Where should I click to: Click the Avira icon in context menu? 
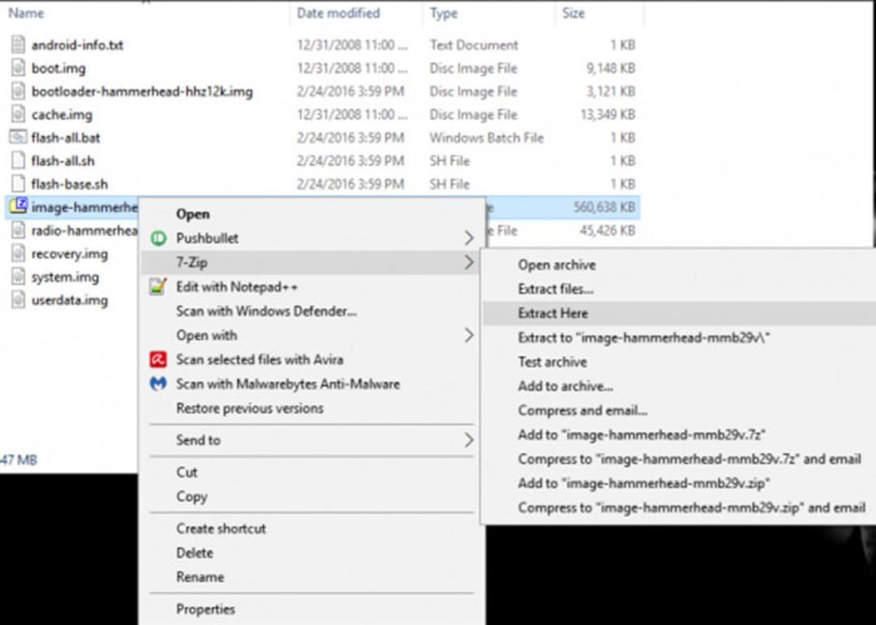[x=158, y=359]
